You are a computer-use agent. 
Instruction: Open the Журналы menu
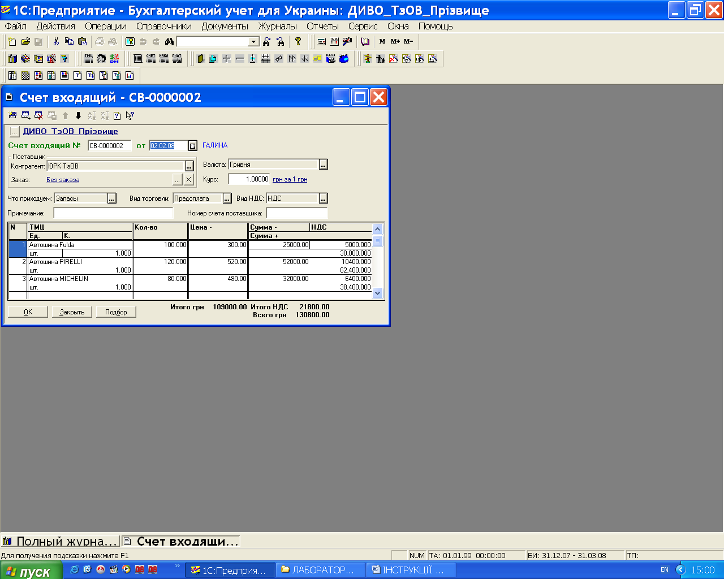[278, 26]
